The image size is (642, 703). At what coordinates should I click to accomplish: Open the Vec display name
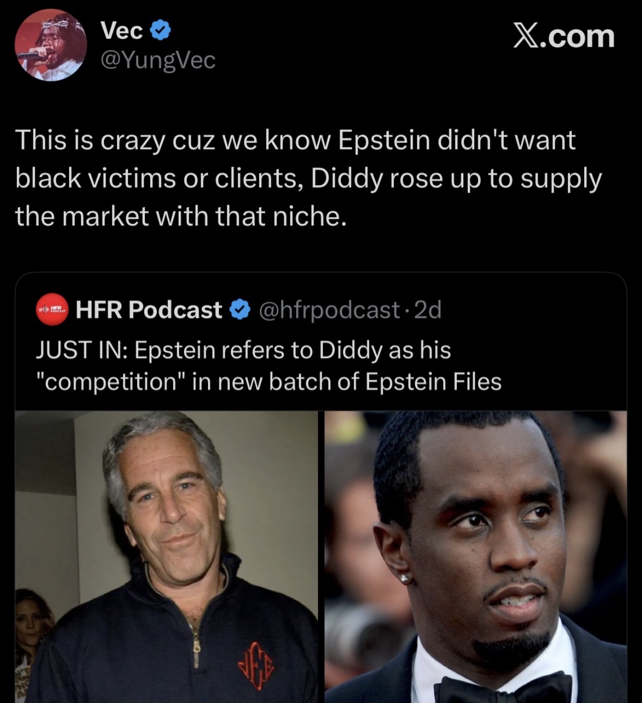[x=122, y=31]
